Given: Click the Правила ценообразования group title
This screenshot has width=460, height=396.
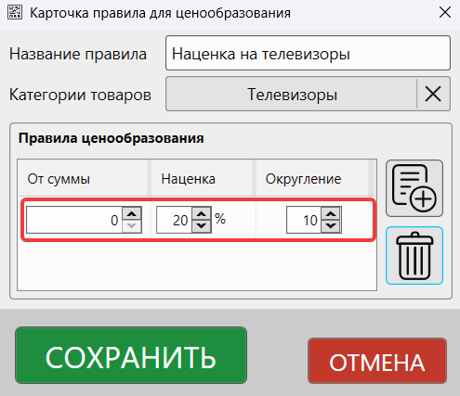Looking at the screenshot, I should pos(111,138).
